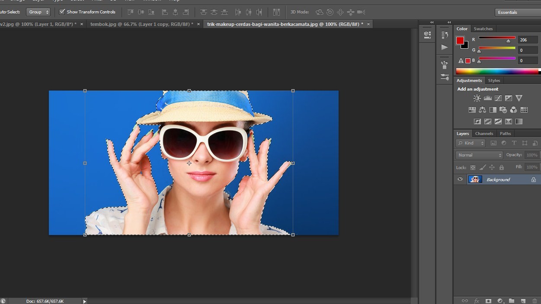Open the Swatches tab

(x=483, y=29)
